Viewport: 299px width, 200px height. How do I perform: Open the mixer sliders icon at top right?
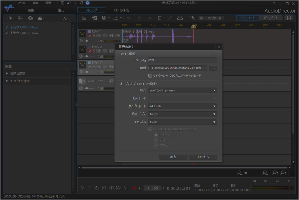[289, 18]
